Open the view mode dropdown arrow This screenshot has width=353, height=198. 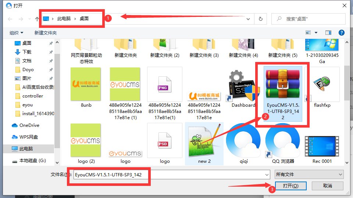[x=316, y=33]
